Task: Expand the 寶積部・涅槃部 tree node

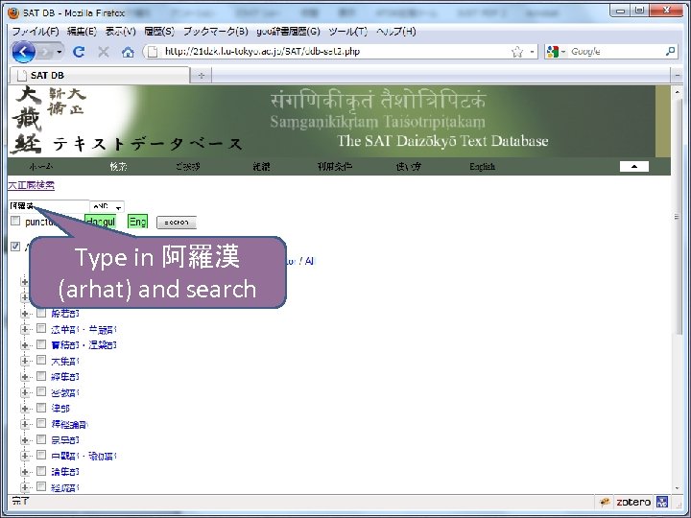Action: point(25,345)
